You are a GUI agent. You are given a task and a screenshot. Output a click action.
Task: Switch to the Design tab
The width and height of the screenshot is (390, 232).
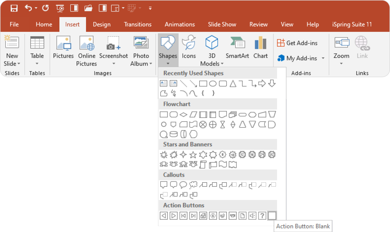[x=101, y=24]
